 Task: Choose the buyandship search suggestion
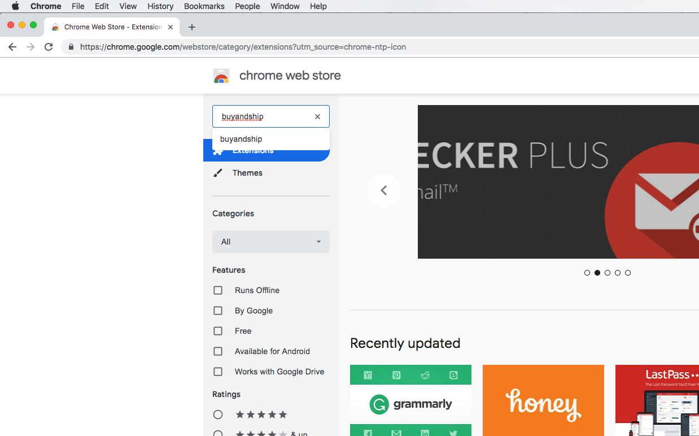click(242, 139)
